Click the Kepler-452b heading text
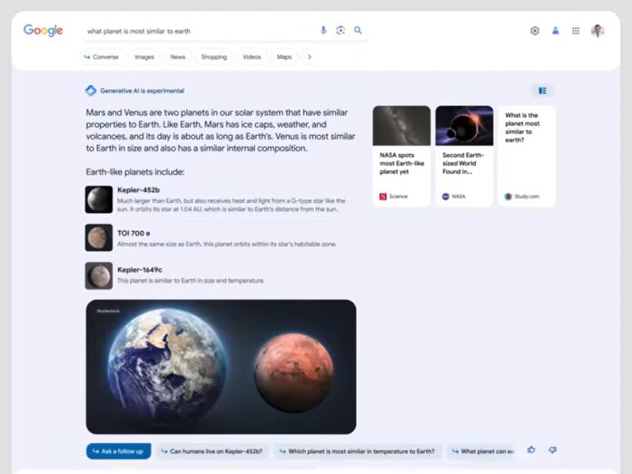Viewport: 632px width, 474px height. [x=138, y=190]
